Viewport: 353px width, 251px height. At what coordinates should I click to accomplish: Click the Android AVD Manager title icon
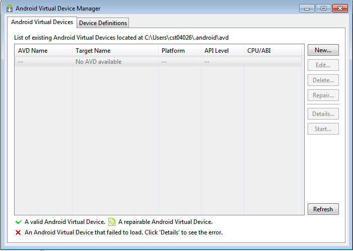tap(9, 8)
